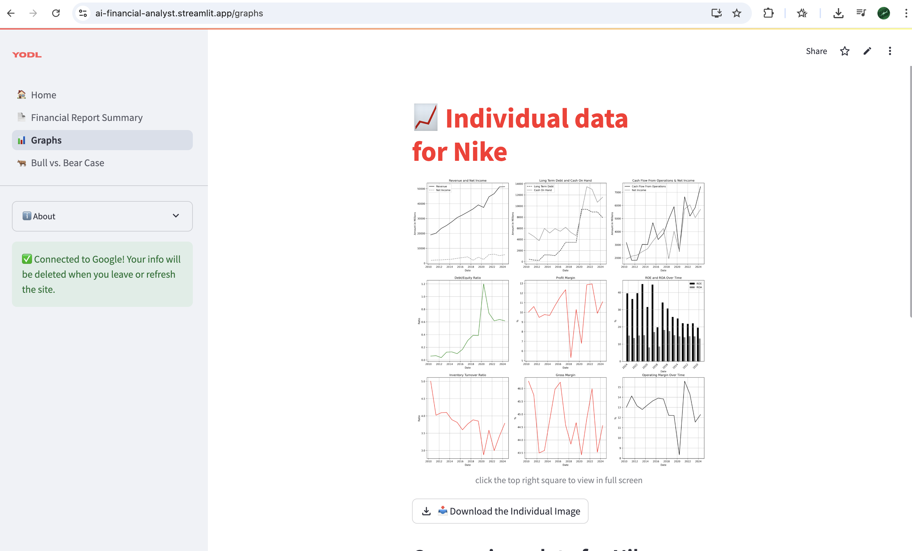Screen dimensions: 912x551
Task: Click the About chevron arrow
Action: pyautogui.click(x=176, y=216)
